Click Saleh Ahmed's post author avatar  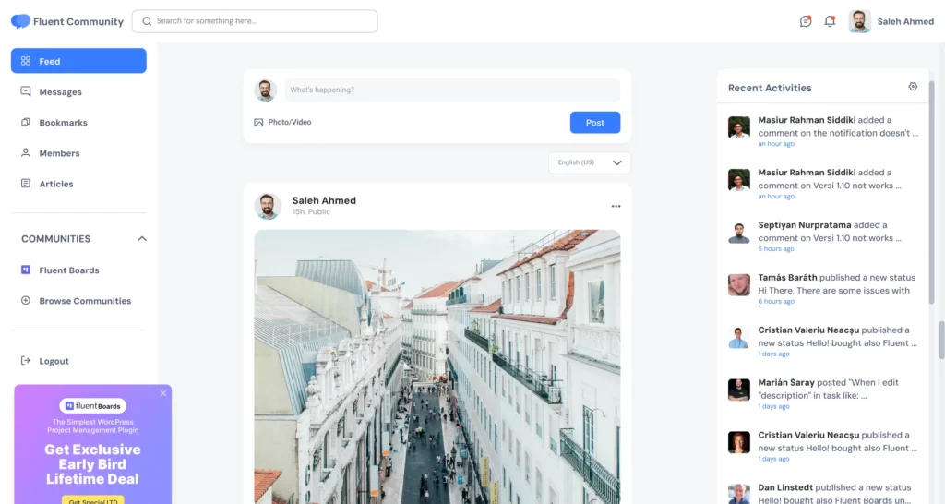coord(268,206)
